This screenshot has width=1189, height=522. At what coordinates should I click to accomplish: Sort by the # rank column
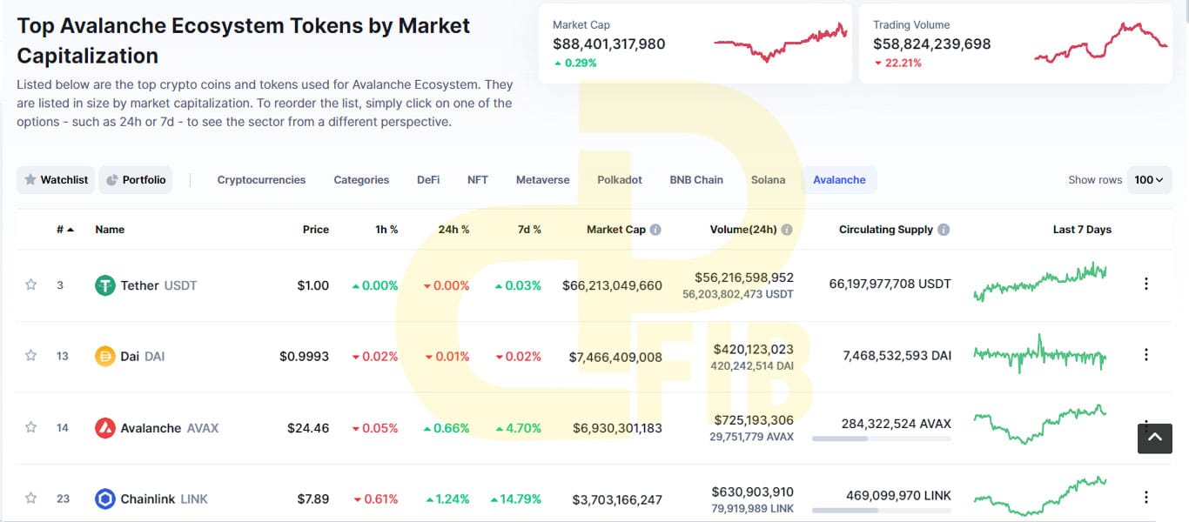pos(64,230)
